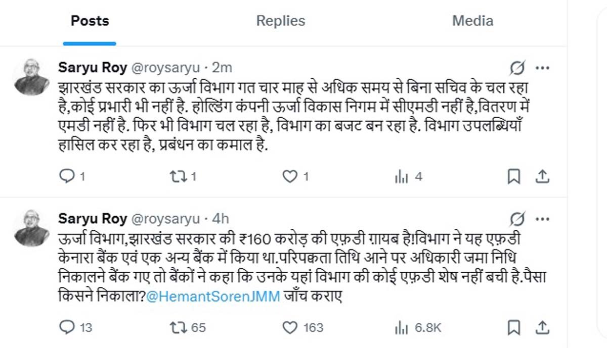Bookmark the top tweet

pyautogui.click(x=515, y=176)
